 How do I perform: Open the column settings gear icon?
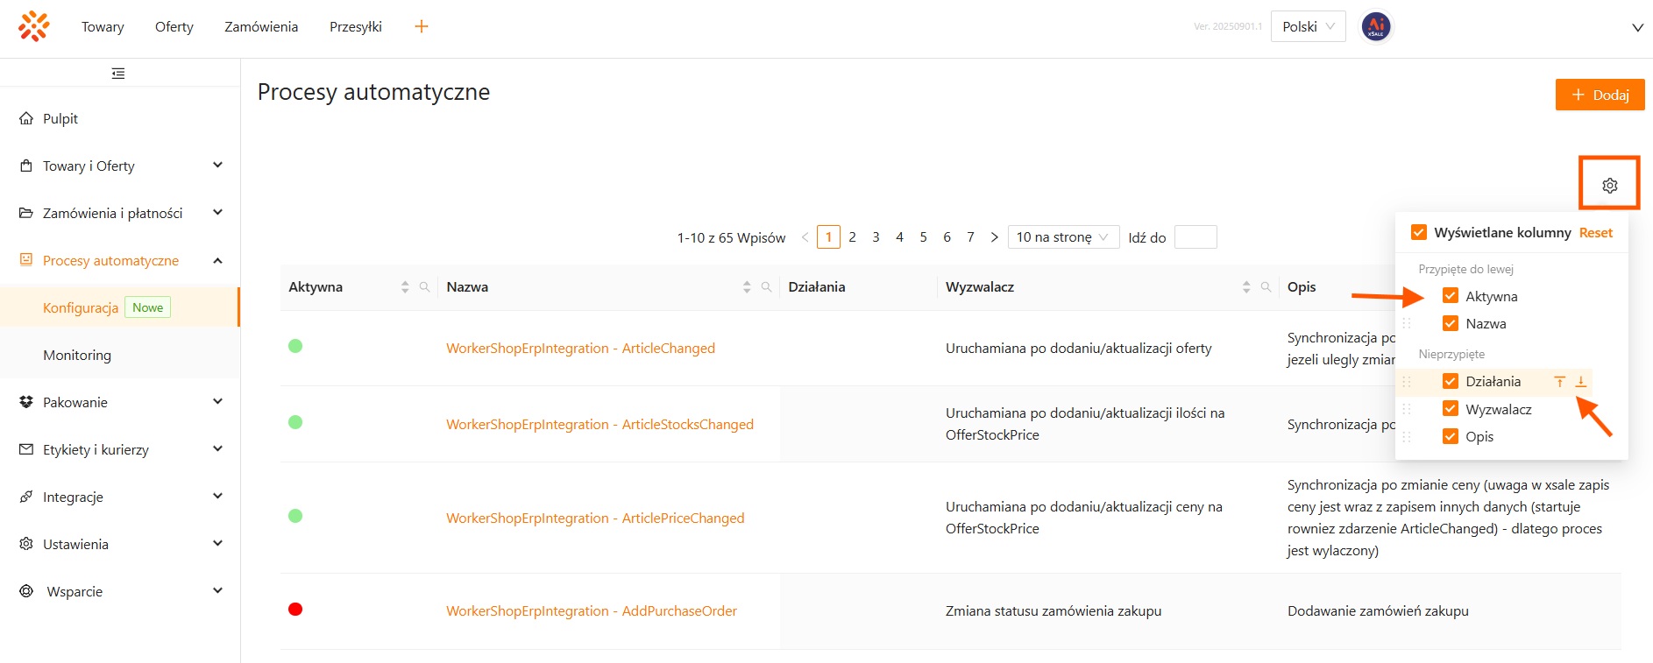[x=1609, y=185]
